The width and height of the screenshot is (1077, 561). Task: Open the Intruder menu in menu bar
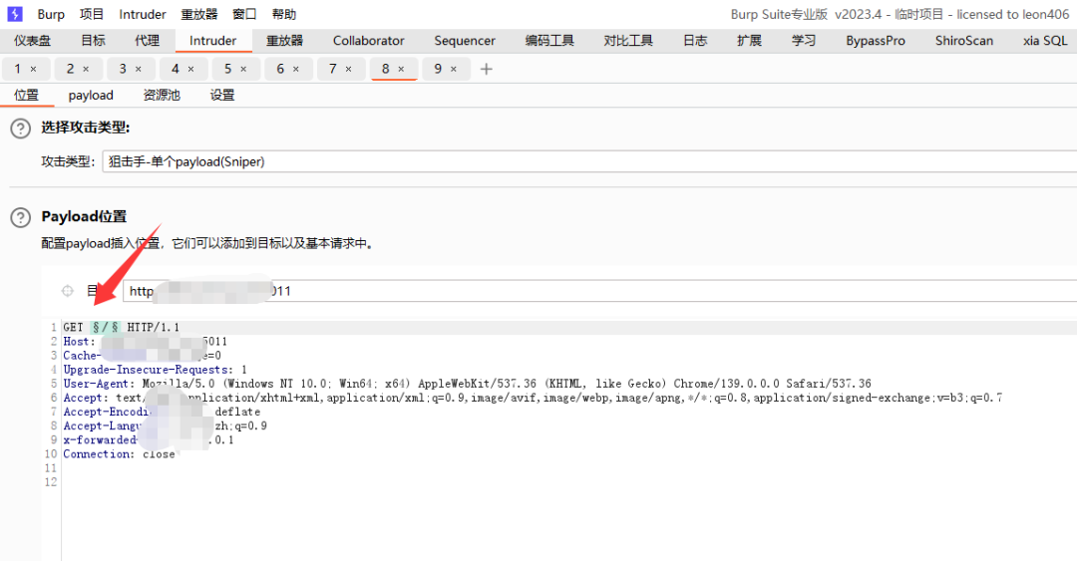pos(143,14)
